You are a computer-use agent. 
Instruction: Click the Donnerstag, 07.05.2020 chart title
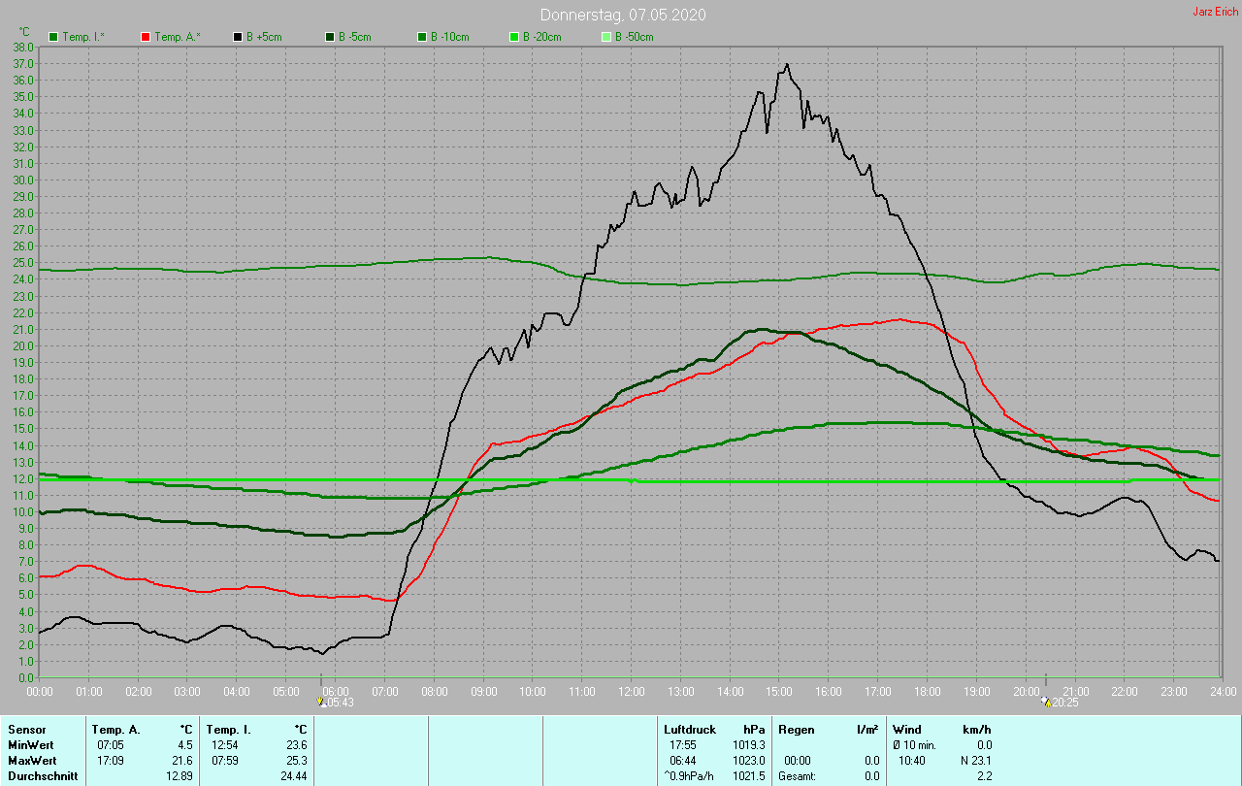click(x=622, y=15)
